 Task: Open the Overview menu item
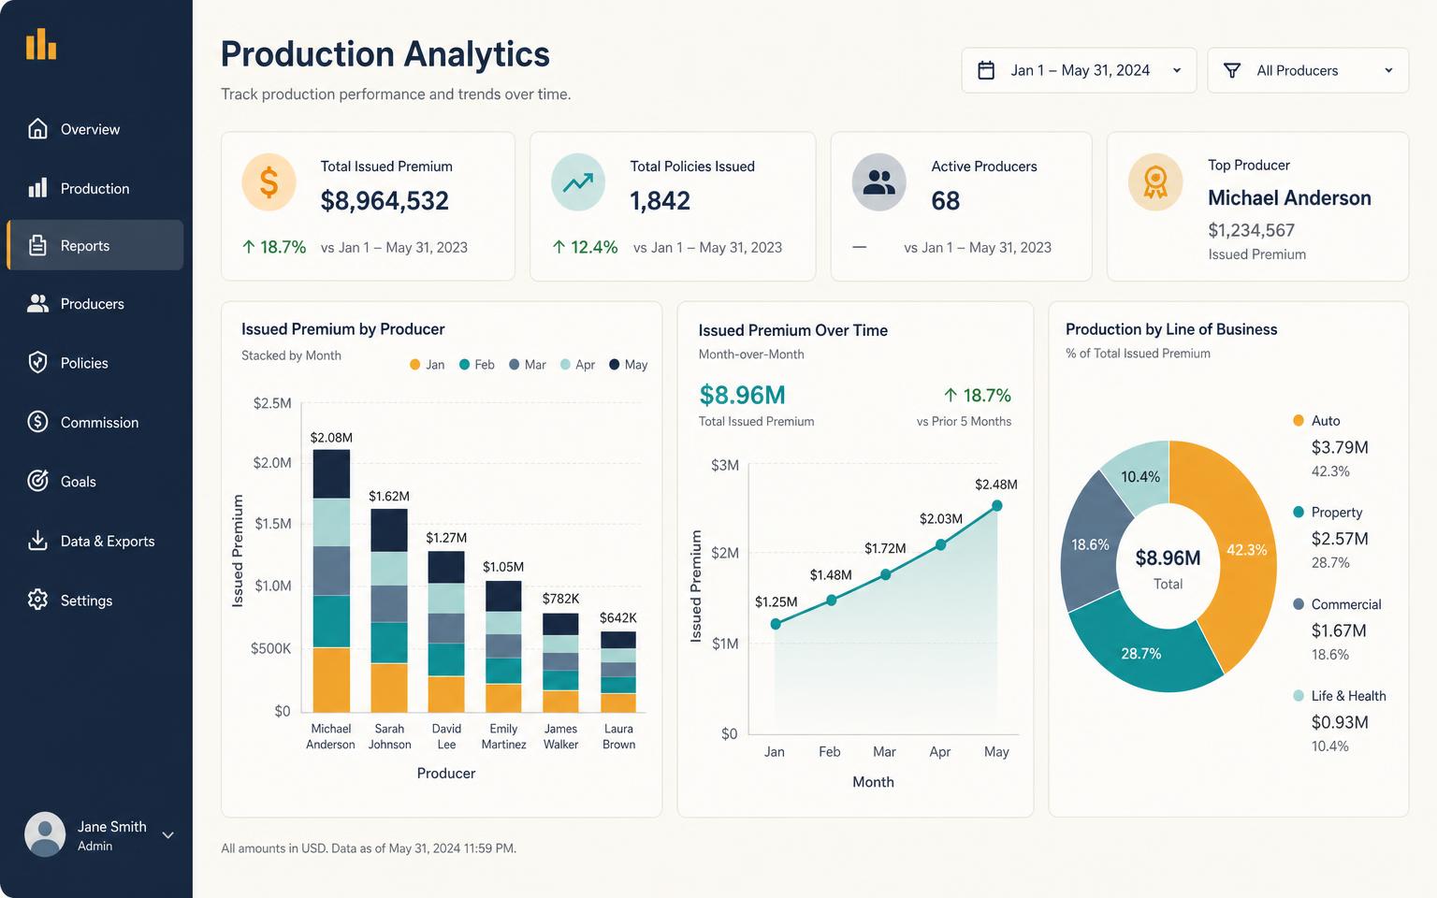click(90, 129)
